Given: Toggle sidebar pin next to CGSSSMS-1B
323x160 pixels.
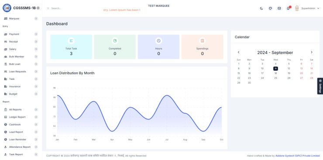Looking at the screenshot, I should tap(38, 8).
